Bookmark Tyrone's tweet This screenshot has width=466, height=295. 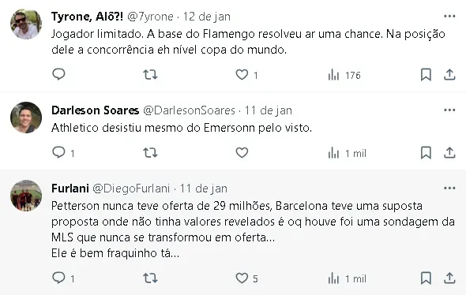pyautogui.click(x=426, y=74)
